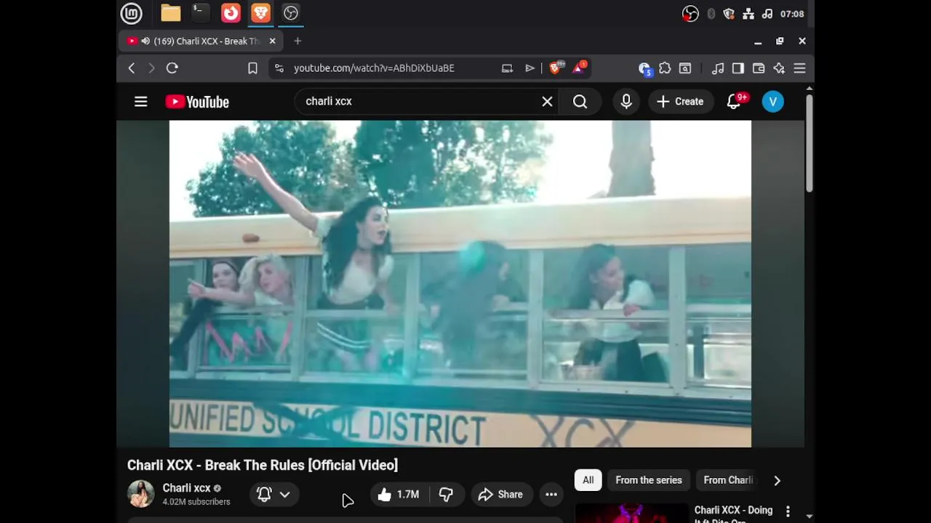Search with your voice microphone button
This screenshot has height=523, width=931.
[x=626, y=102]
